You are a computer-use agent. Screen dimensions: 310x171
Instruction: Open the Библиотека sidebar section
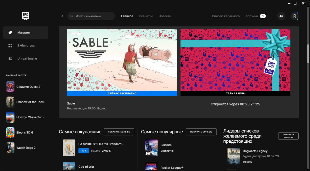point(26,45)
